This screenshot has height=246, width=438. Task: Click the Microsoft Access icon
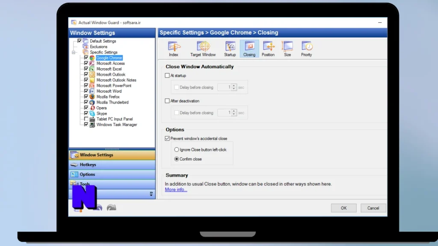[x=92, y=63]
